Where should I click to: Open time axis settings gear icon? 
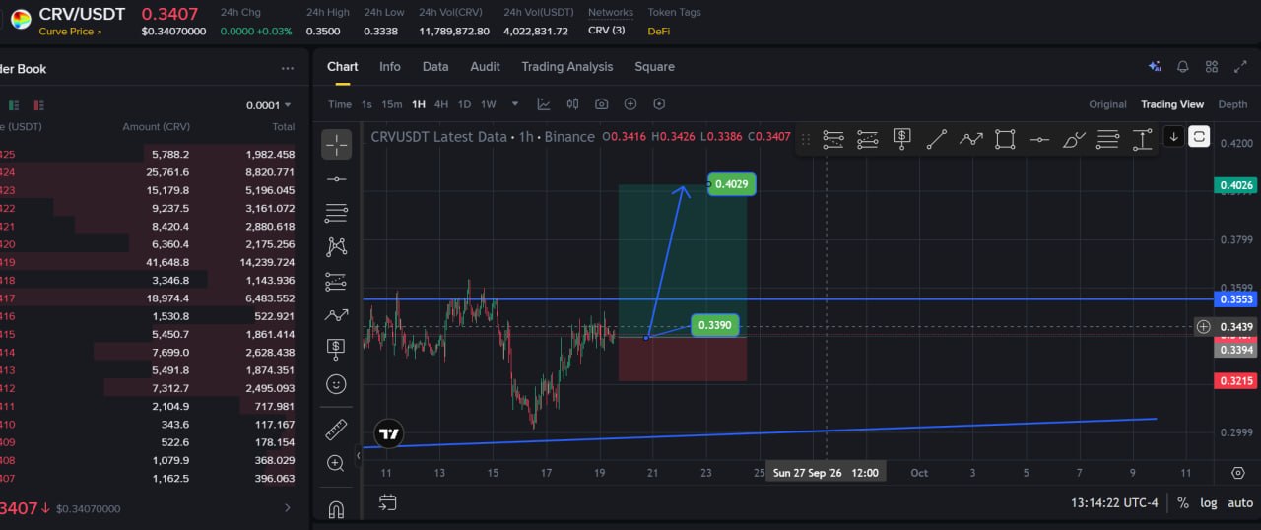point(1238,473)
